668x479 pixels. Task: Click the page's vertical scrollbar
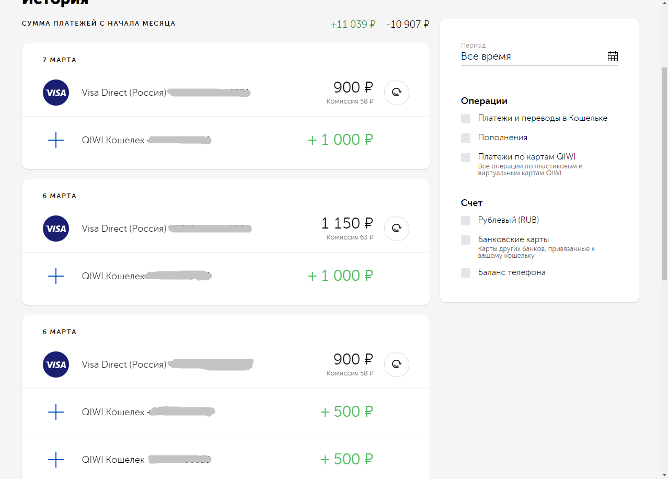[665, 173]
